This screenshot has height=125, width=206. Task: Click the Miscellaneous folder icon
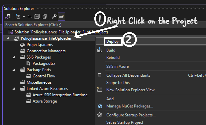[22, 82]
